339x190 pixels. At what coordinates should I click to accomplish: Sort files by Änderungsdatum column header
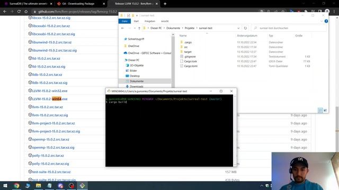[x=247, y=35]
